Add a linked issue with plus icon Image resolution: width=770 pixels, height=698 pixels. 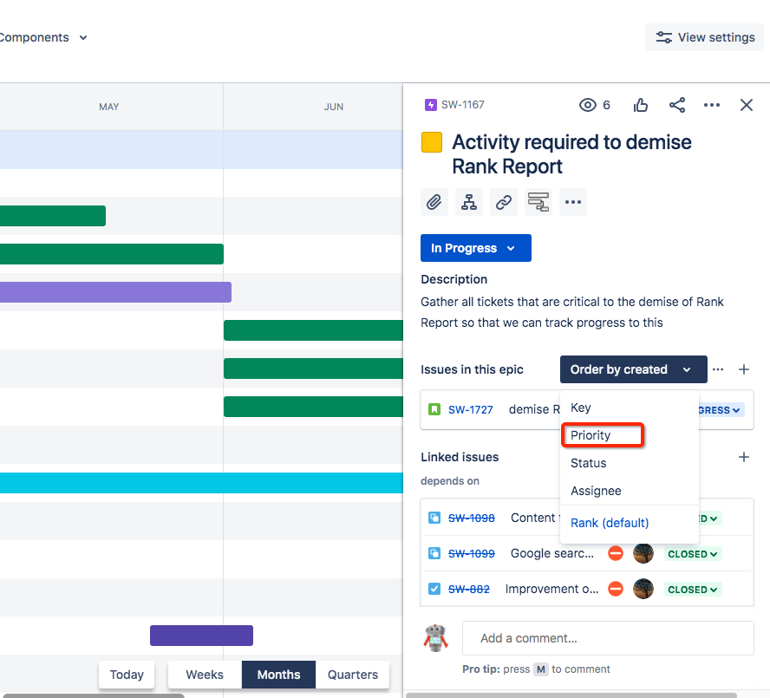pyautogui.click(x=744, y=457)
